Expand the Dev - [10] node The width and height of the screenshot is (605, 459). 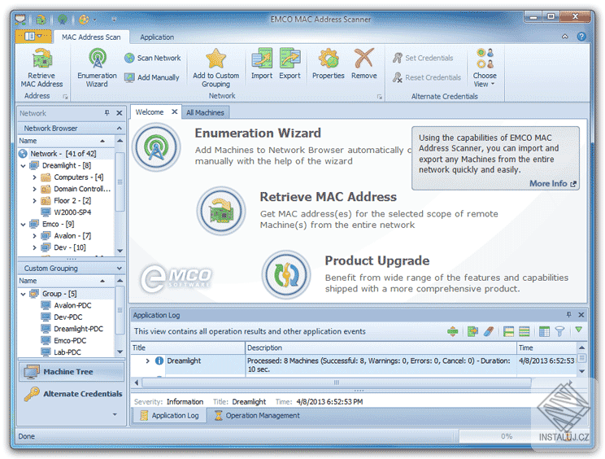pyautogui.click(x=34, y=247)
